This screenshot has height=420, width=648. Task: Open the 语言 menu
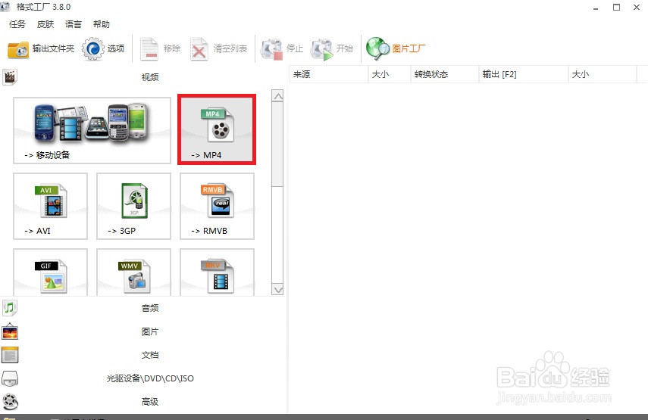point(74,24)
